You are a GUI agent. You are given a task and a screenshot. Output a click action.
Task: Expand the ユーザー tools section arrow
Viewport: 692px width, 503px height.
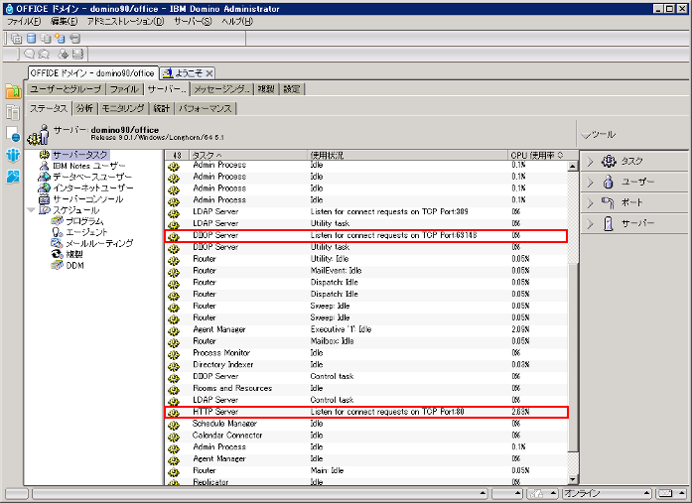(591, 182)
